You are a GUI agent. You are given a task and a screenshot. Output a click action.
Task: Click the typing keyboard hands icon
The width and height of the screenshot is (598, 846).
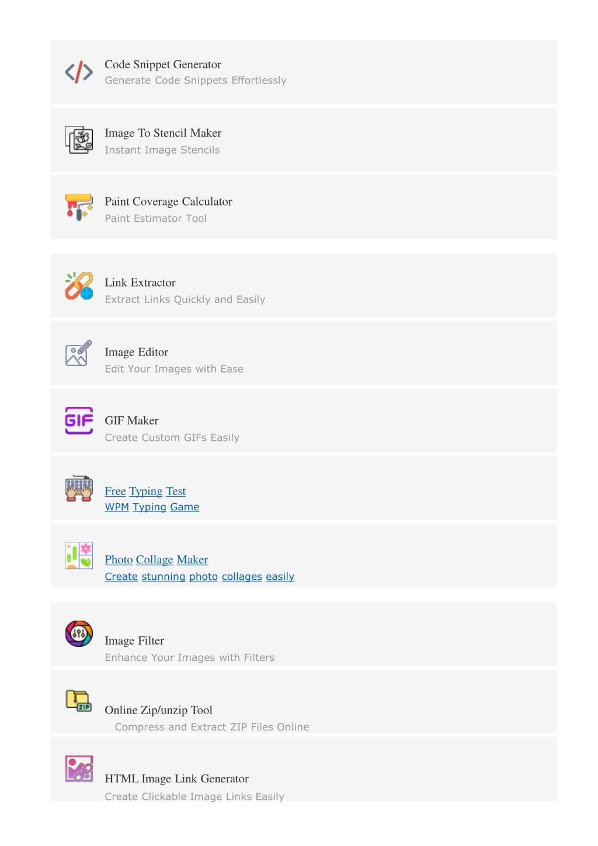[x=79, y=488]
